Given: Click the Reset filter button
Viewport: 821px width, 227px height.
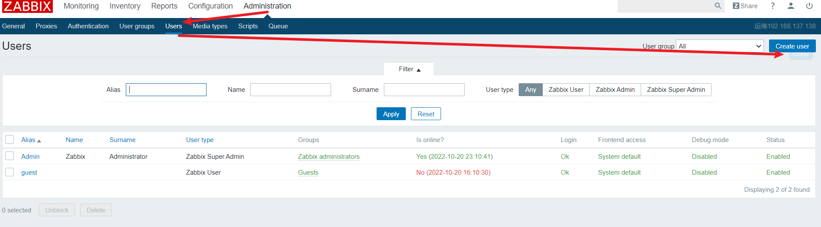Looking at the screenshot, I should pyautogui.click(x=426, y=114).
